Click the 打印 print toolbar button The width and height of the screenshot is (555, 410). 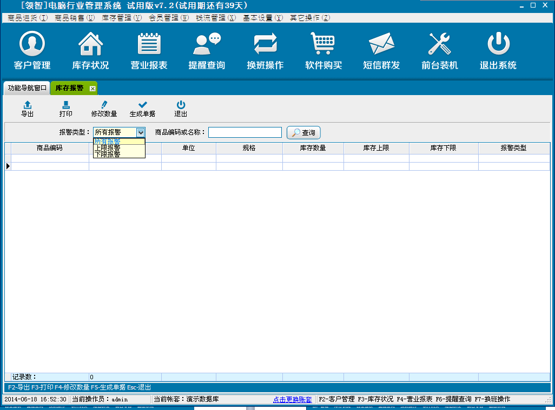66,109
